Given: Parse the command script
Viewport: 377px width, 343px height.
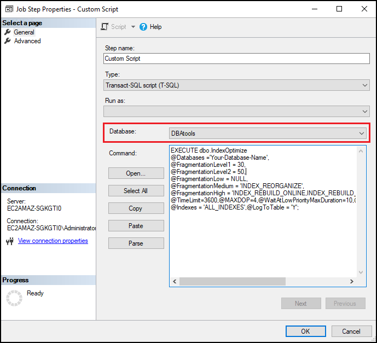Looking at the screenshot, I should (136, 243).
